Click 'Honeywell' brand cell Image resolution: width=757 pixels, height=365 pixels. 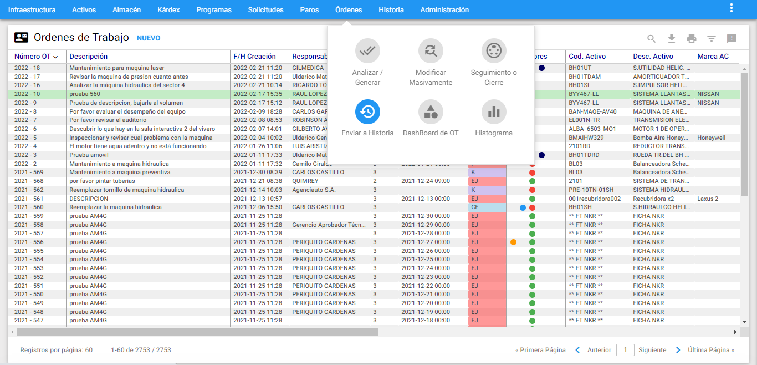pyautogui.click(x=712, y=138)
